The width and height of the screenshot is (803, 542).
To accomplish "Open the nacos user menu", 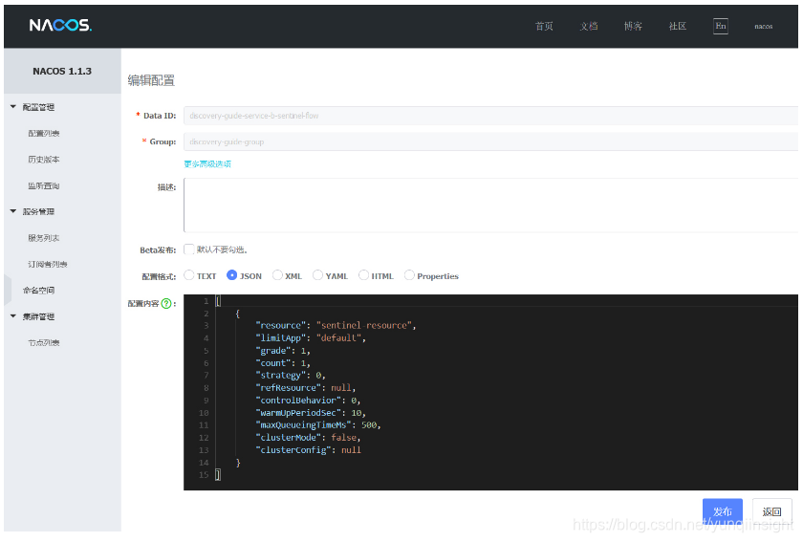I will click(x=763, y=26).
